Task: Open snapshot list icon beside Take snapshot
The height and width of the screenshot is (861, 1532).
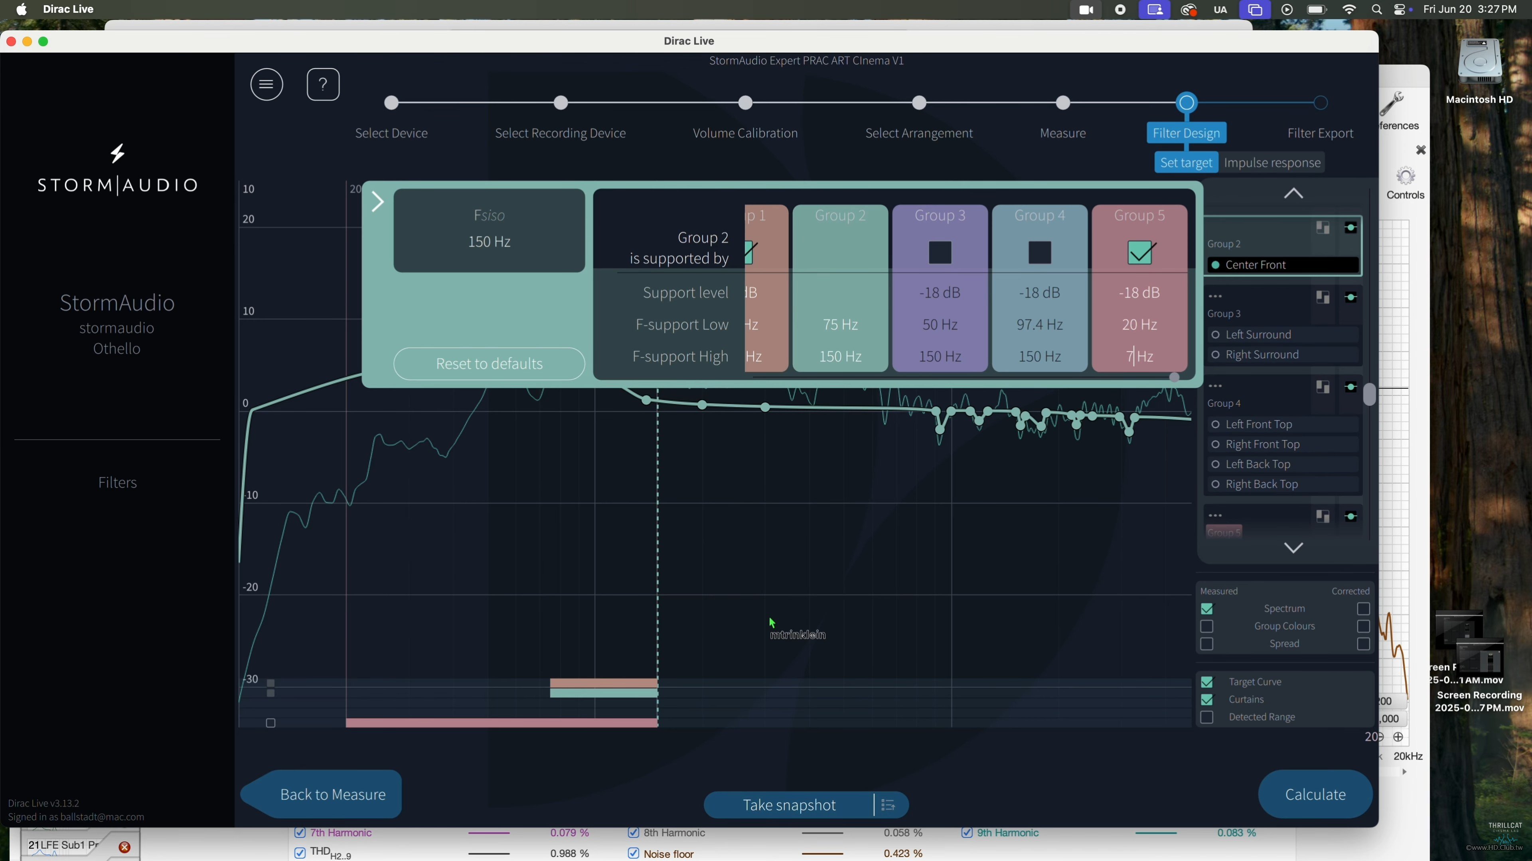Action: (888, 805)
